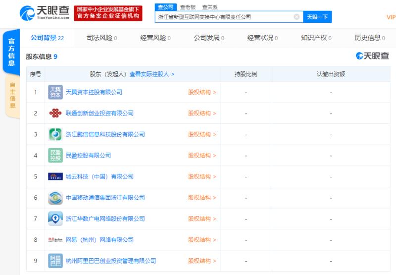Open 网易（杭州）网络有限公司 page

point(99,240)
